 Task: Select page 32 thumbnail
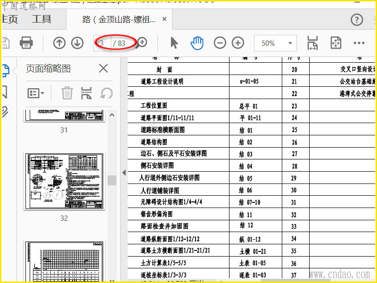[x=64, y=181]
